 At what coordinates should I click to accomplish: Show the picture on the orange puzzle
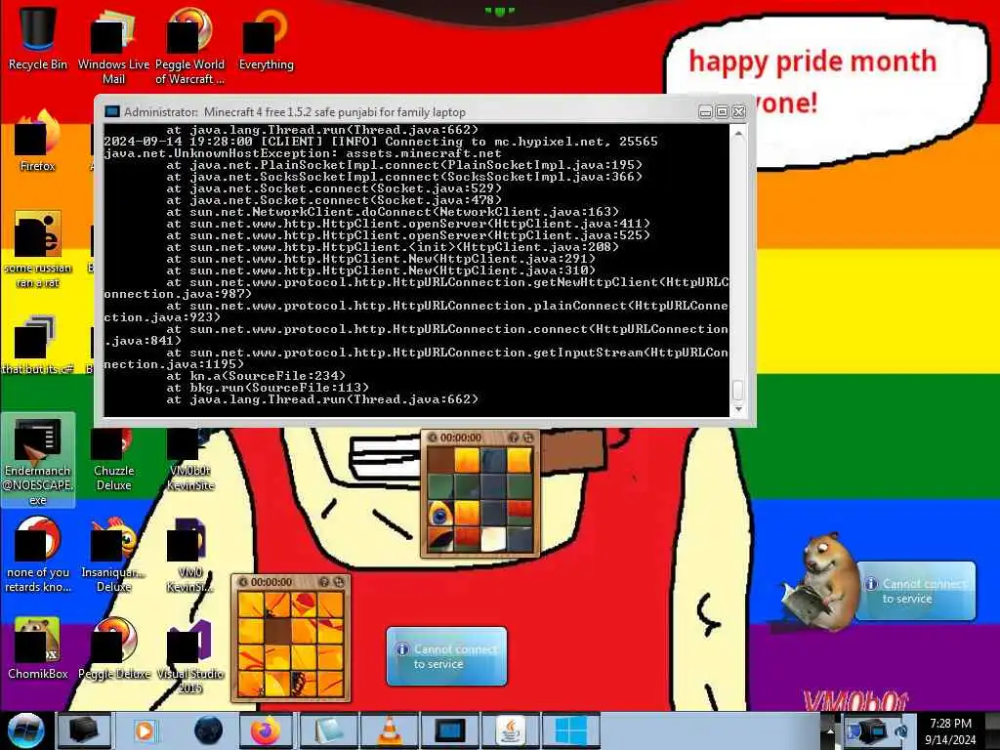click(324, 582)
